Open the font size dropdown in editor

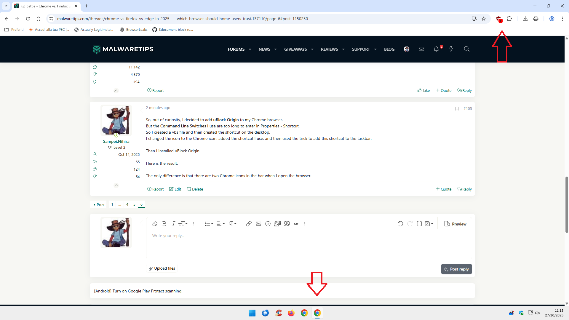point(183,224)
